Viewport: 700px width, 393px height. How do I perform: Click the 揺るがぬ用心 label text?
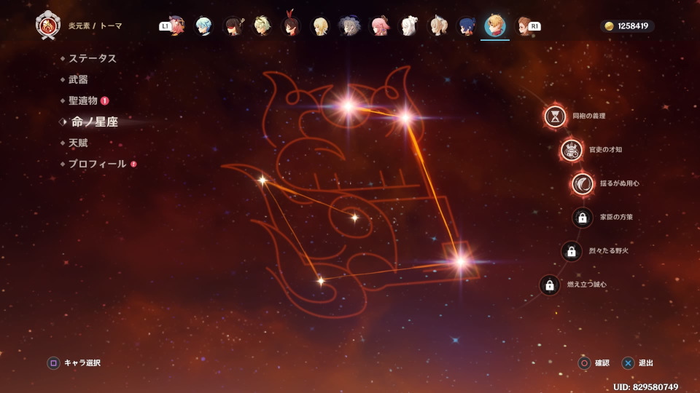coord(619,183)
